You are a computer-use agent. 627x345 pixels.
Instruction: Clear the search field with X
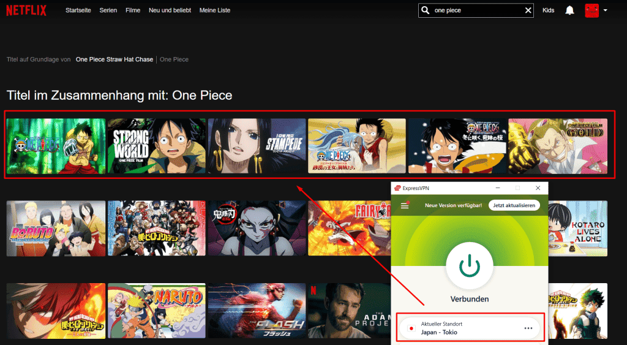point(528,10)
